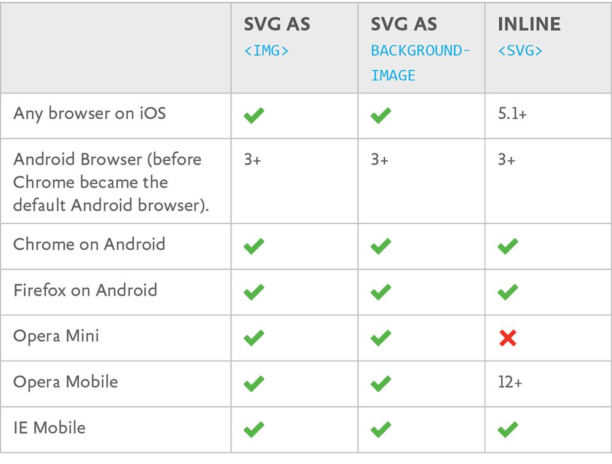Click IE Mobile checkmark under Inline SVG

(507, 430)
